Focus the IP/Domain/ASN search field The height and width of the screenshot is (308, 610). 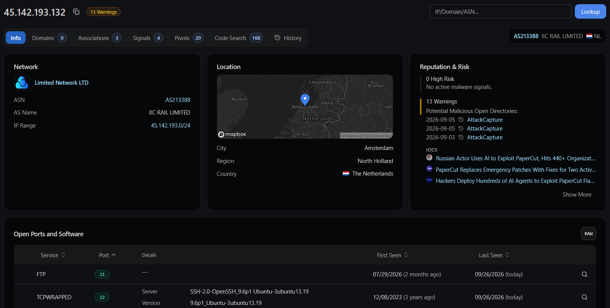tap(501, 11)
